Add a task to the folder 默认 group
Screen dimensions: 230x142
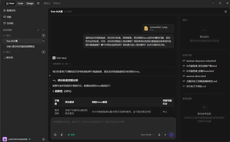[x=44, y=52]
